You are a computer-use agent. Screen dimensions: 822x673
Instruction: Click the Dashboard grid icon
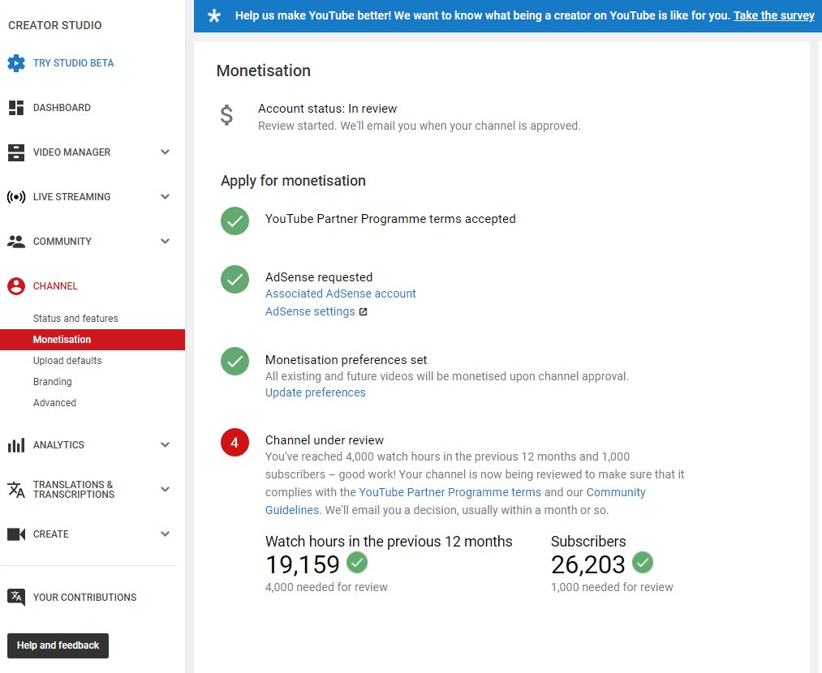point(16,107)
